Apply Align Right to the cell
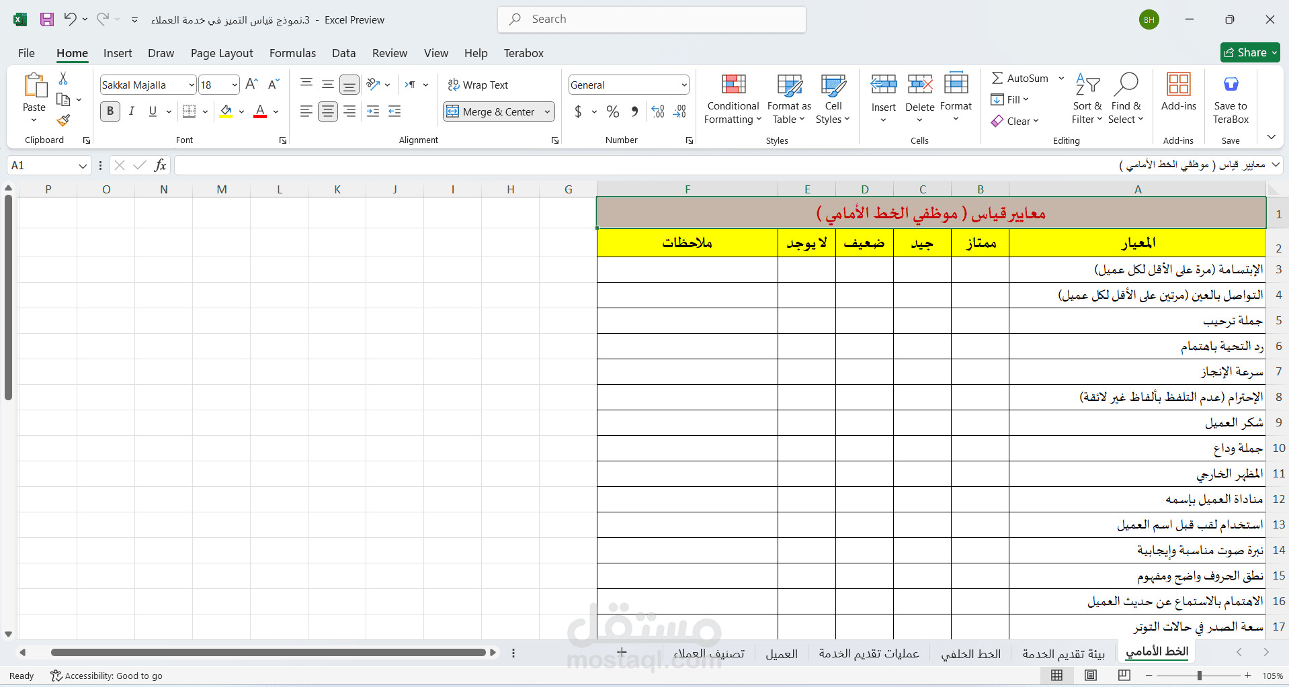This screenshot has width=1289, height=687. [x=349, y=111]
